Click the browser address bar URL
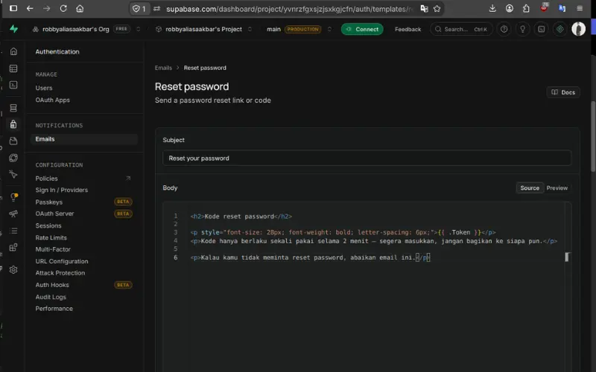 289,9
